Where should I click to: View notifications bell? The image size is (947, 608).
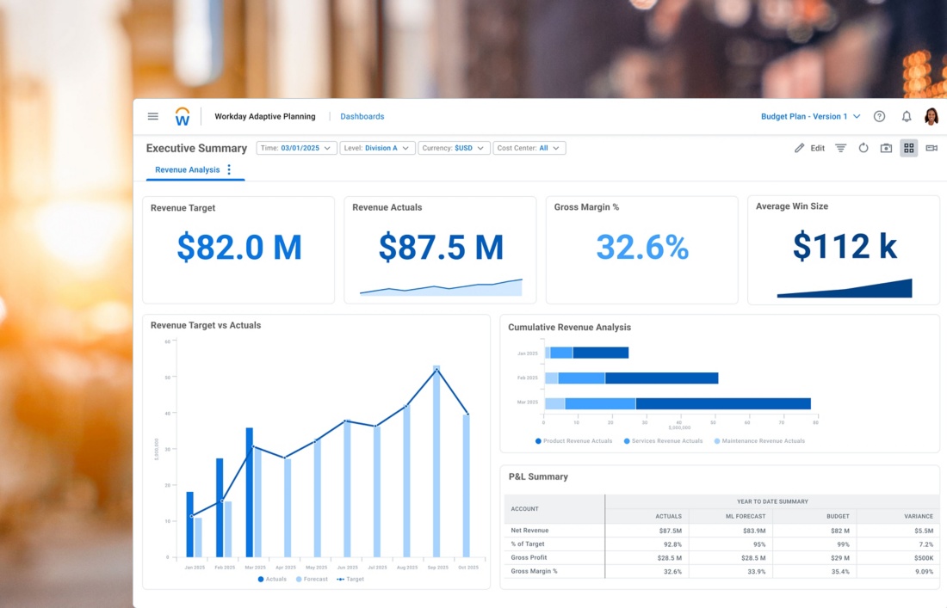(907, 117)
